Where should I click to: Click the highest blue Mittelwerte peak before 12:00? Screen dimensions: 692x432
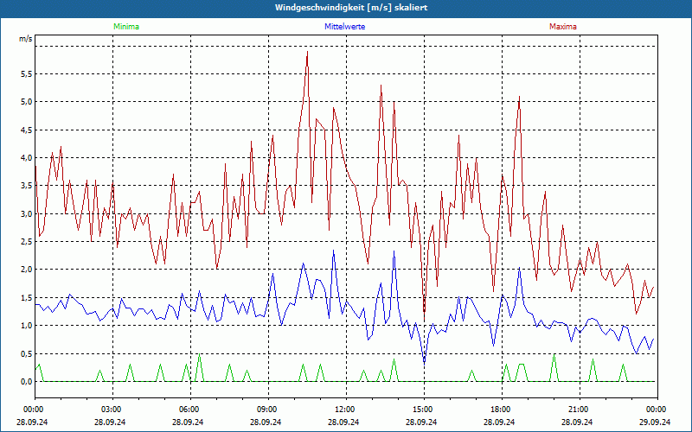click(333, 251)
